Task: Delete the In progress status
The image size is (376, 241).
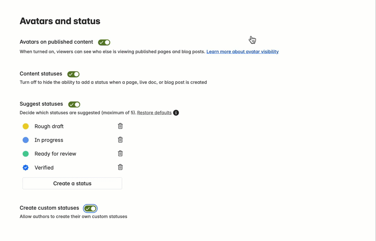Action: coord(120,140)
